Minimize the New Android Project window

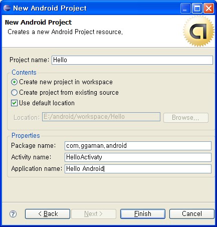[x=185, y=8]
